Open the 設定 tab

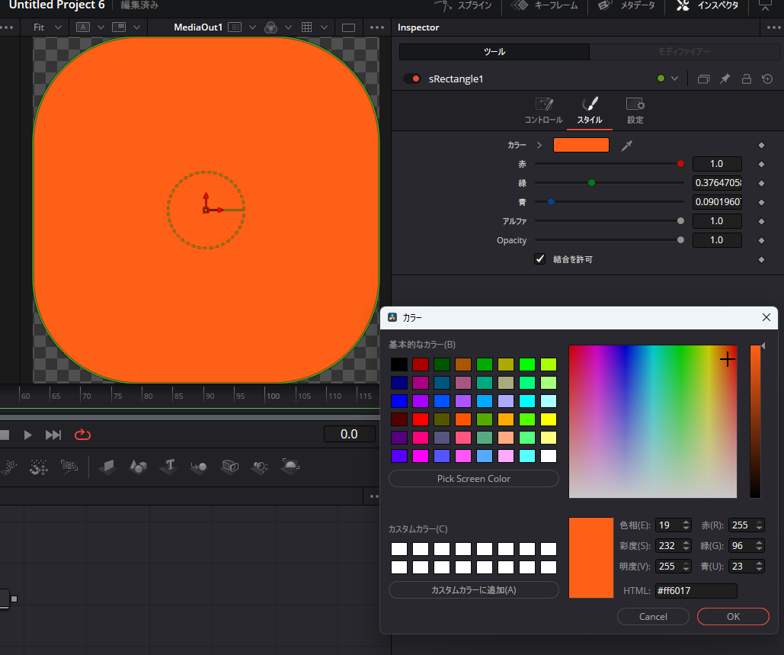tap(635, 111)
